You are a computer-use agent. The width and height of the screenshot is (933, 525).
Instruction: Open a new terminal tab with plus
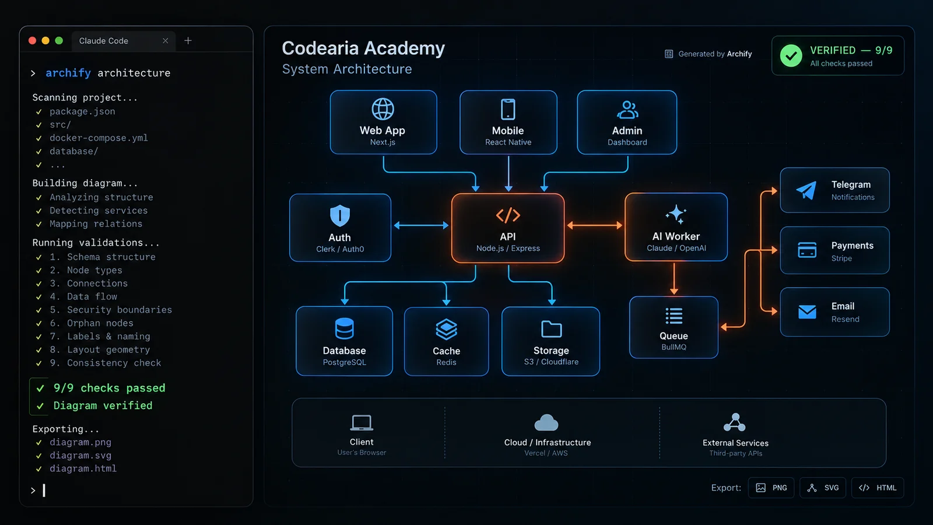[x=188, y=41]
